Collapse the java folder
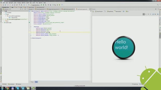The width and height of the screenshot is (161, 90). [4, 14]
